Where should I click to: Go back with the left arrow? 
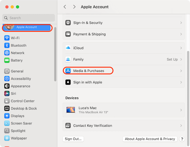[x=65, y=7]
